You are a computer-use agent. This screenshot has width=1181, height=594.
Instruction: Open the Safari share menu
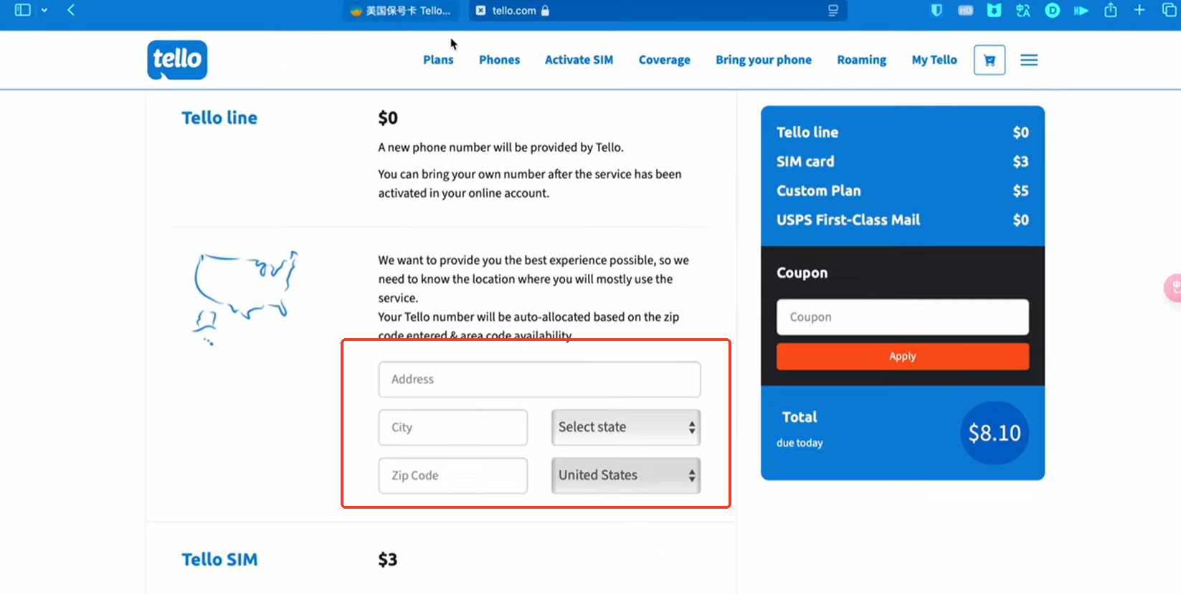(1111, 10)
